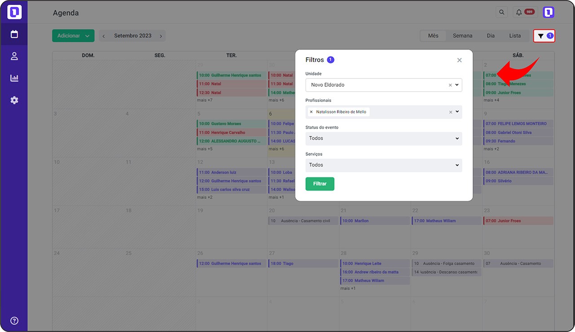The width and height of the screenshot is (575, 332).
Task: Close the Filtros dialog
Action: [x=459, y=60]
